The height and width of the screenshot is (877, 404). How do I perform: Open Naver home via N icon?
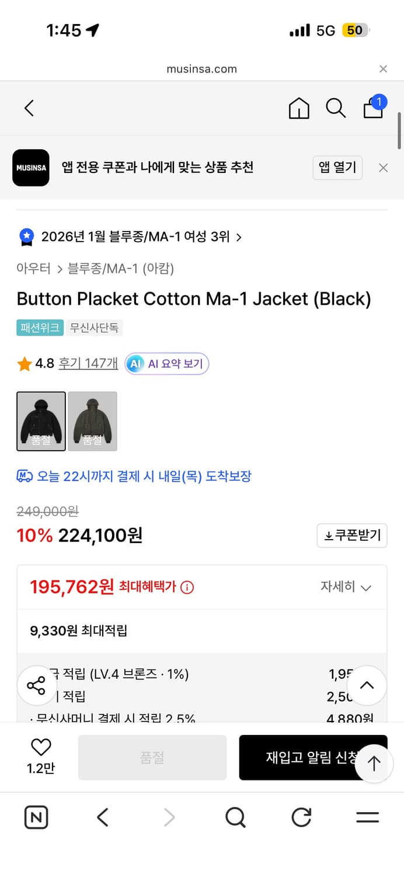pos(36,817)
